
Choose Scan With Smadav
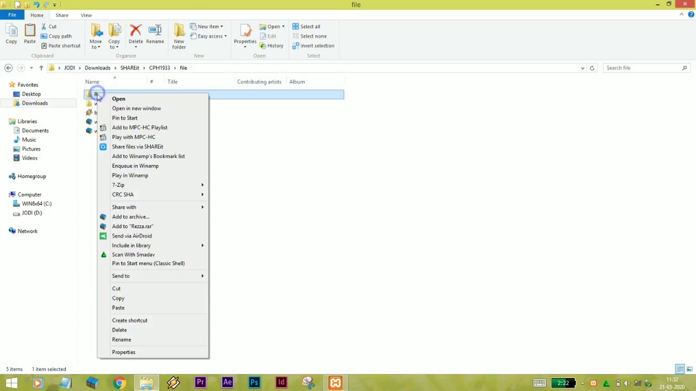(153, 255)
